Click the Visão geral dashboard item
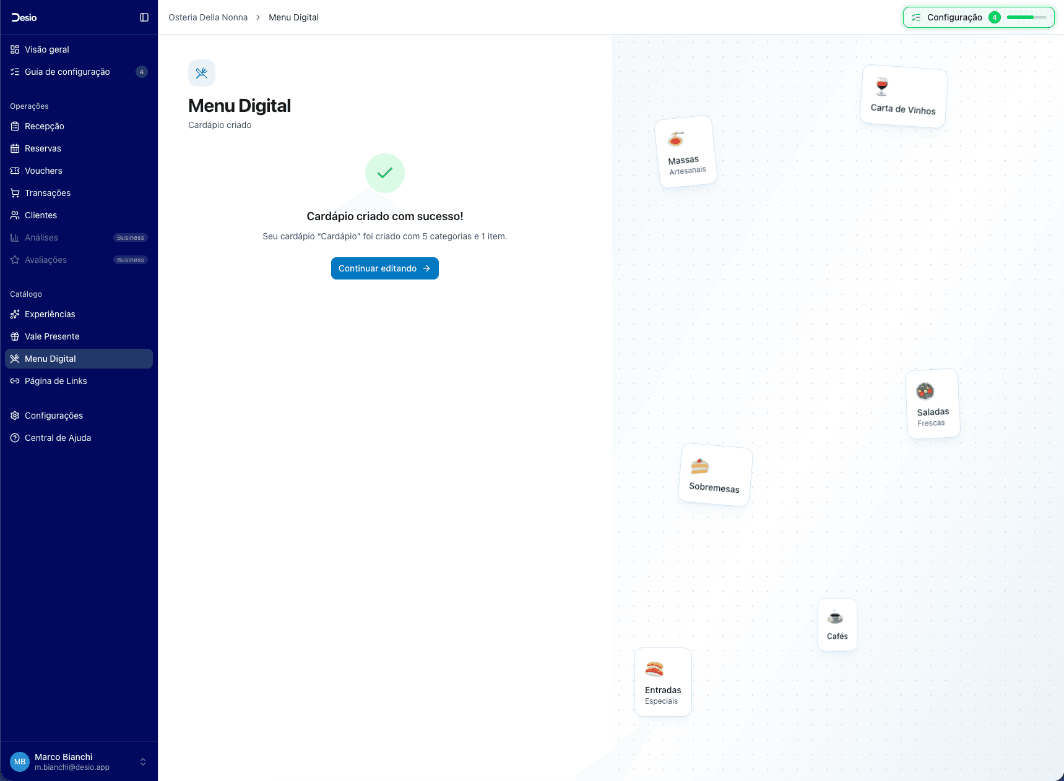The width and height of the screenshot is (1064, 781). (x=47, y=49)
